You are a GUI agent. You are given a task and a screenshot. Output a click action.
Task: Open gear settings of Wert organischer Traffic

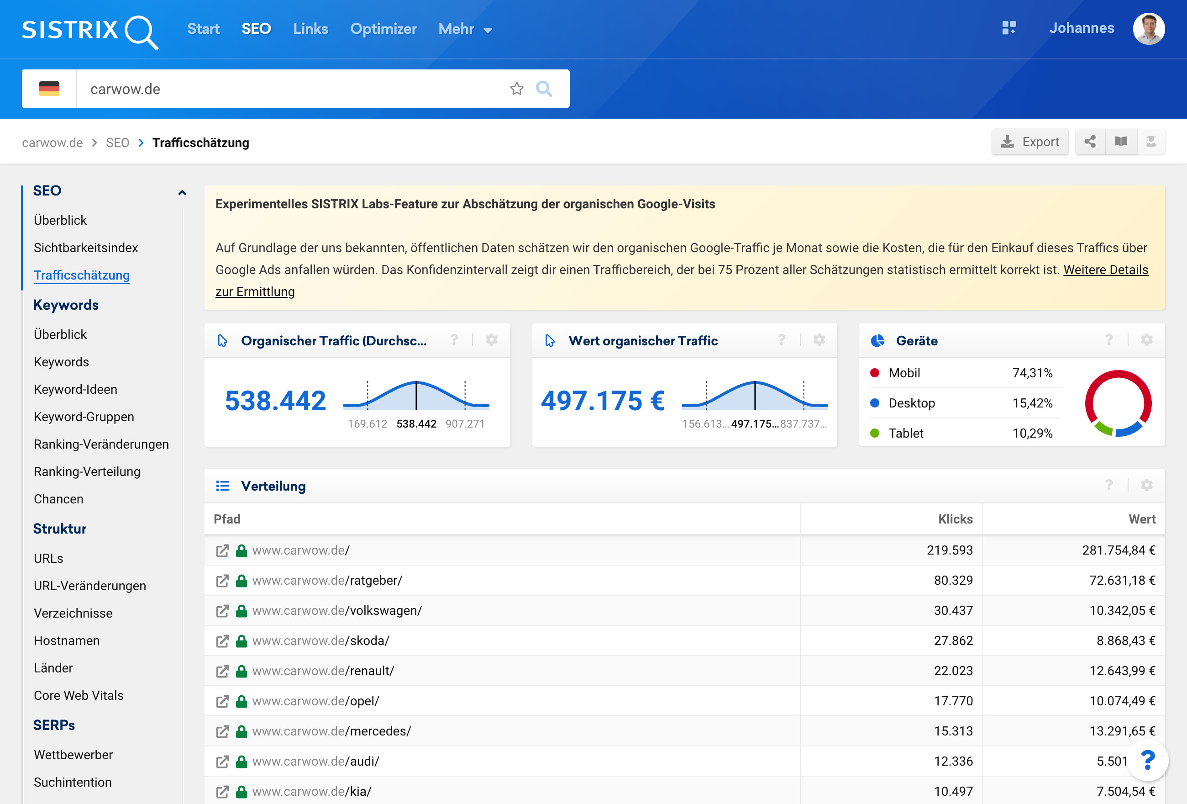[819, 340]
